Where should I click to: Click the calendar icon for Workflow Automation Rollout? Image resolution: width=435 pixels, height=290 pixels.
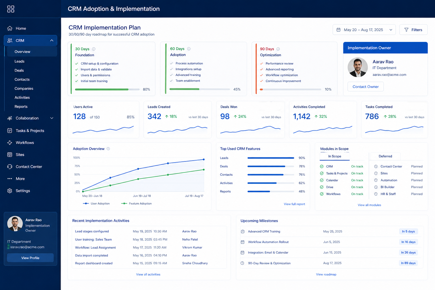coord(242,242)
